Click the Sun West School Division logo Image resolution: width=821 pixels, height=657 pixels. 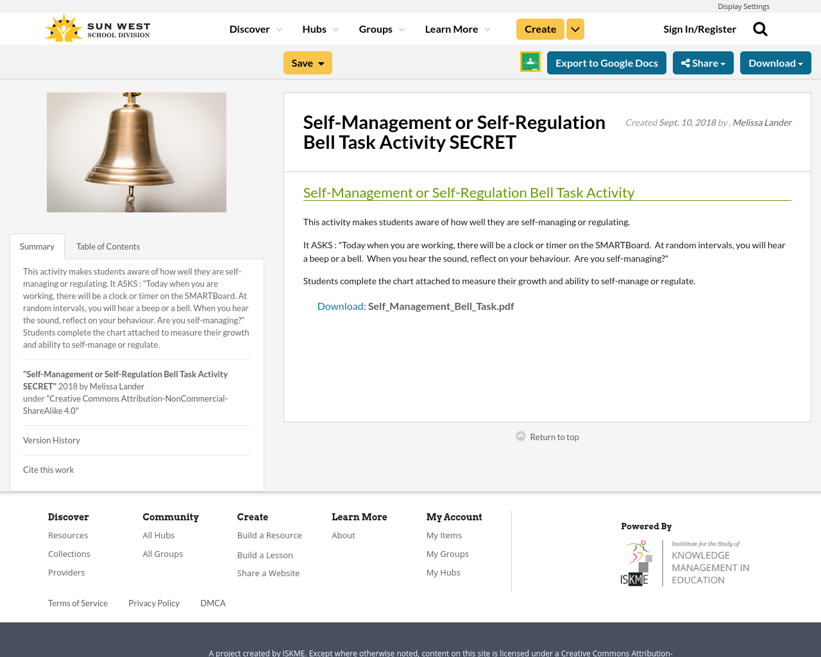point(96,26)
